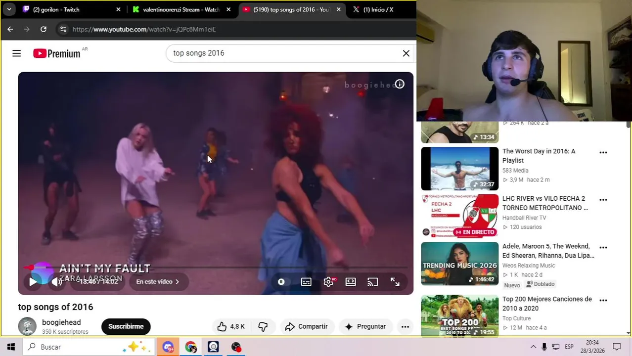
Task: Open 'LHC RIVER vs VILO FECHA 2' title
Action: [545, 203]
